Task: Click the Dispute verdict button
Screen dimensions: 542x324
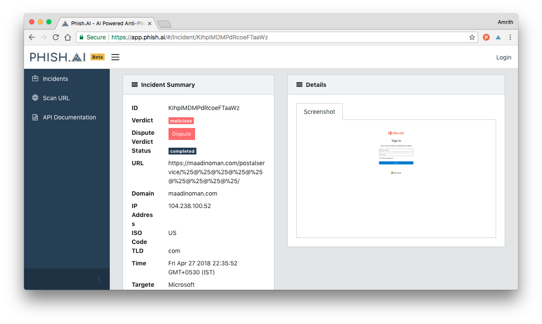Action: [181, 134]
